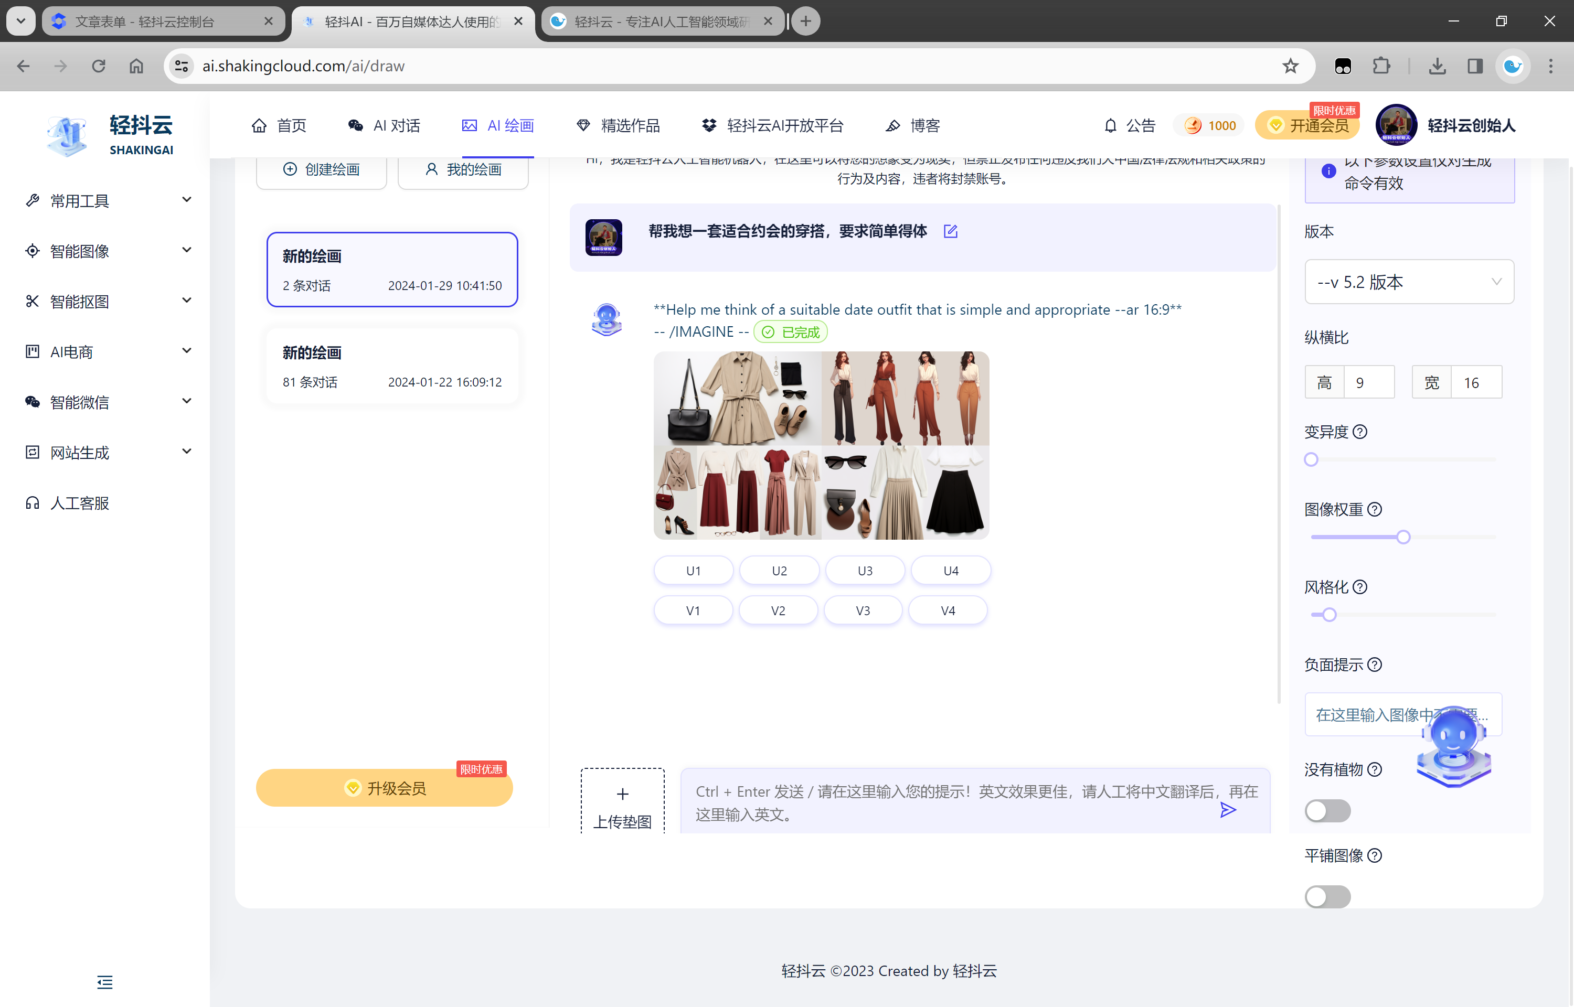Click the 负面提示 help question icon
Screen dimensions: 1574x1007
click(1375, 665)
